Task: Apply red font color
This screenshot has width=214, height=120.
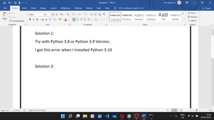Action: (66, 20)
